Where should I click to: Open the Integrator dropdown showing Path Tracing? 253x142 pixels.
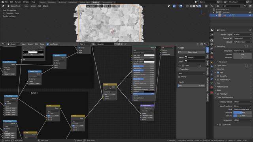click(x=242, y=51)
